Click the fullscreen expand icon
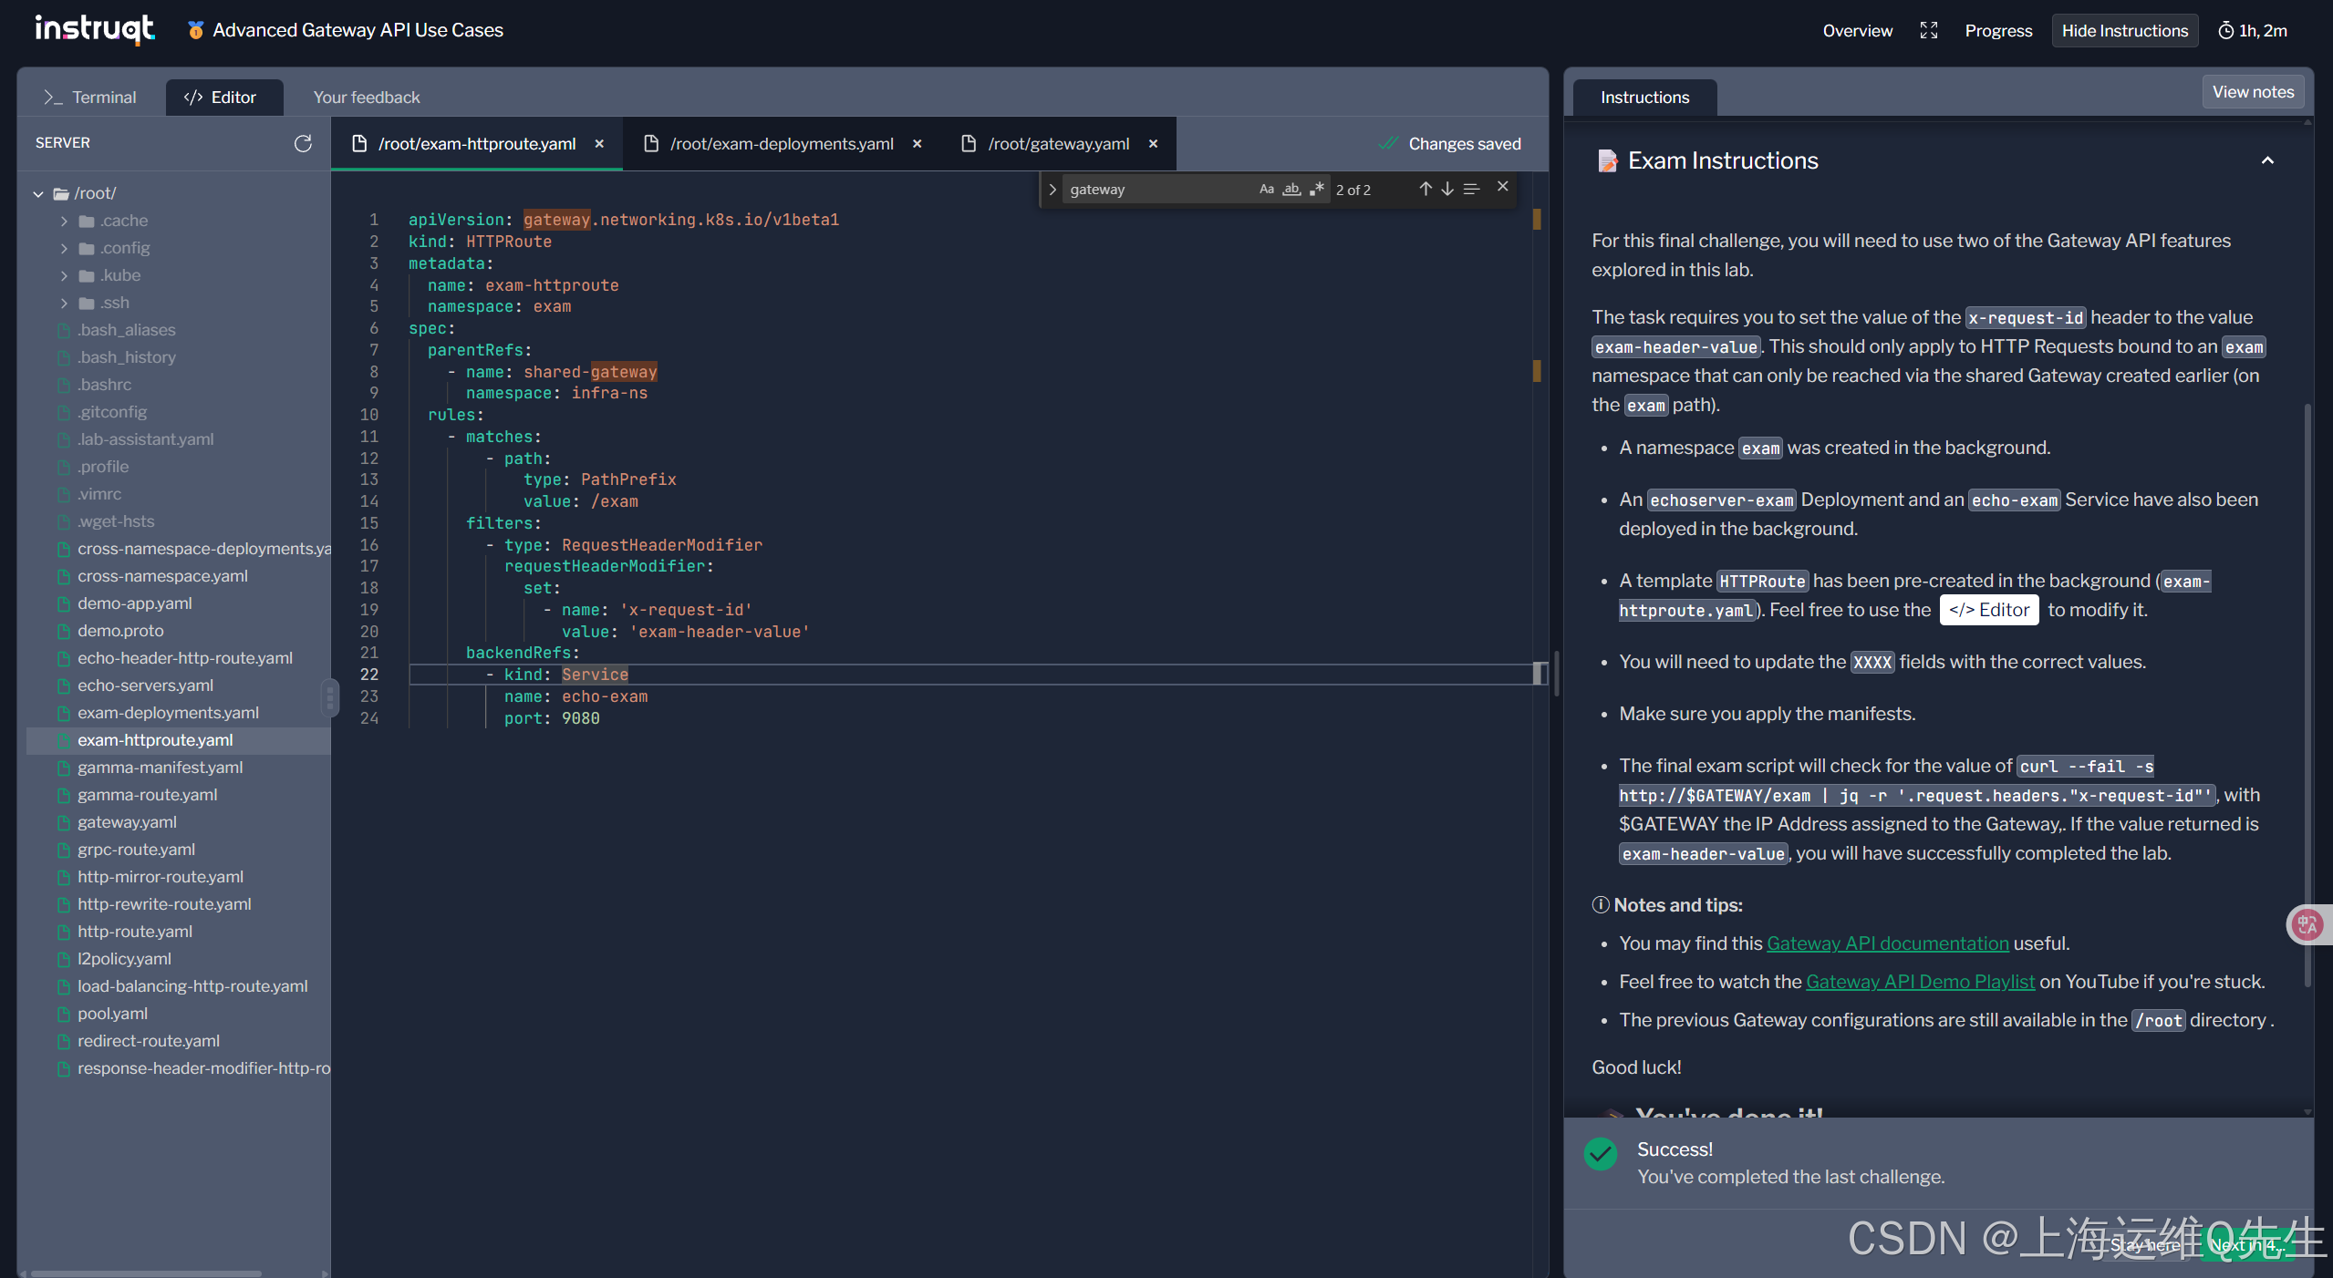The image size is (2333, 1278). click(1928, 30)
